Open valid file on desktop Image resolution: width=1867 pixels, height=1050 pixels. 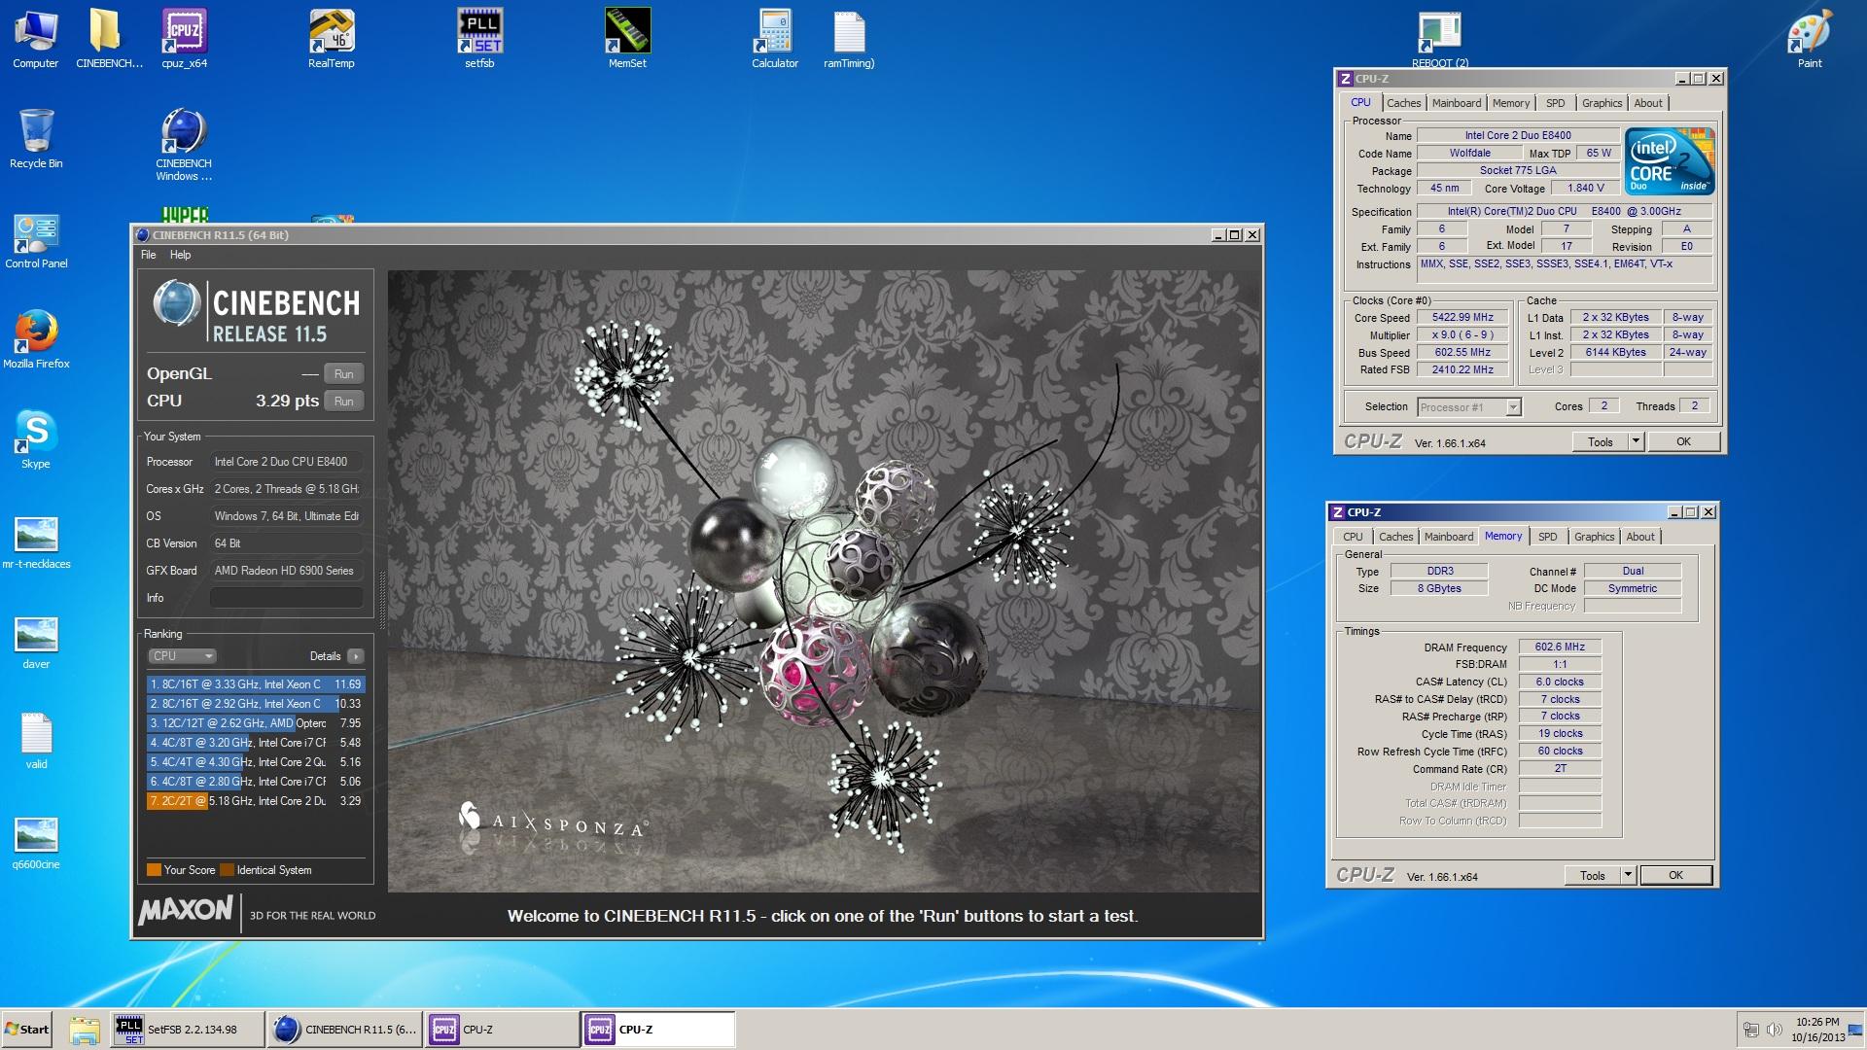[x=36, y=742]
